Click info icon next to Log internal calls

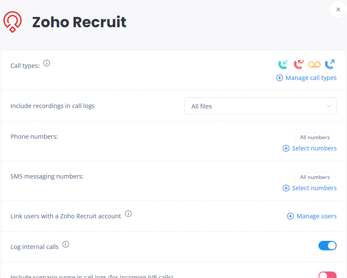pos(66,244)
